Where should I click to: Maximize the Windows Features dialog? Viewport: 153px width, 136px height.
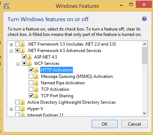[x=131, y=5]
